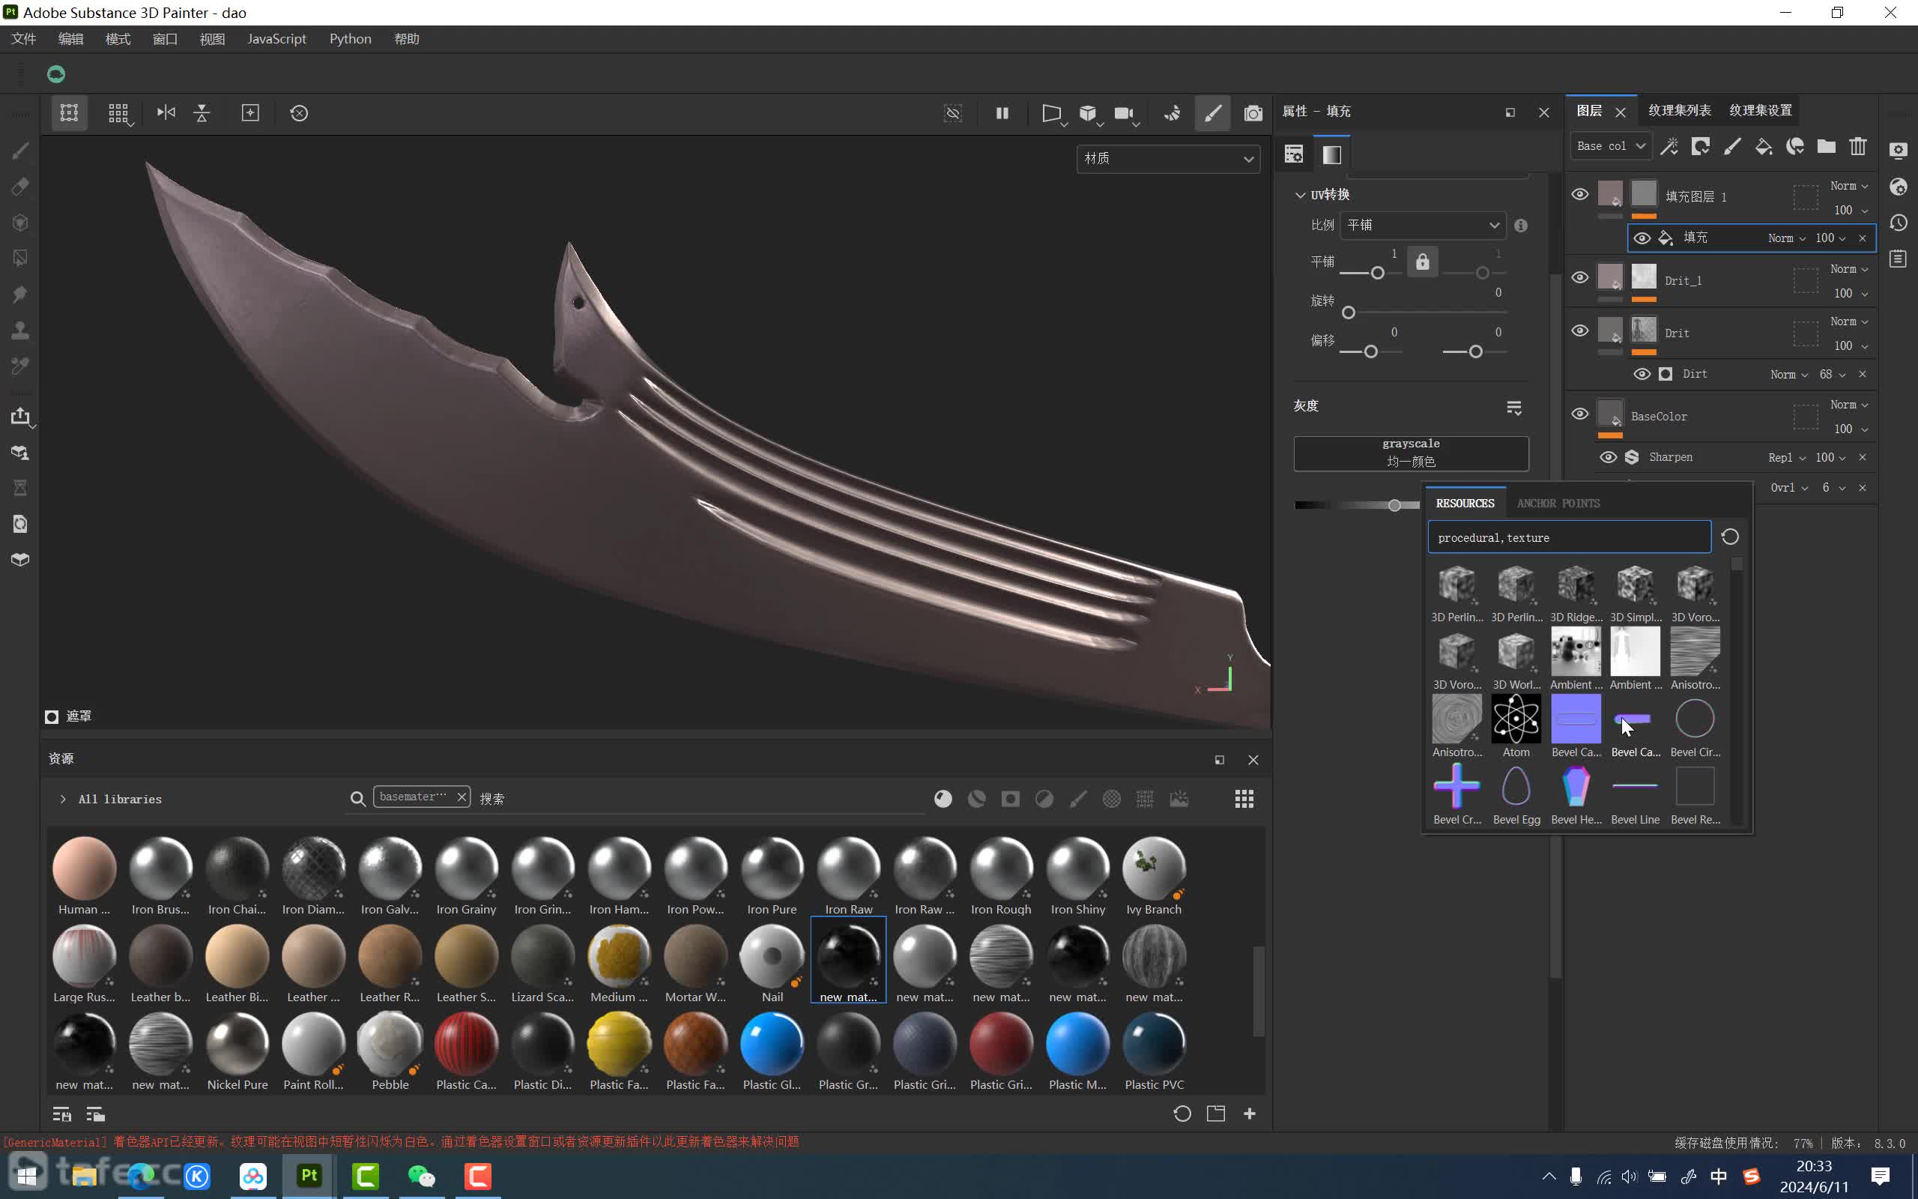Switch to ANCHOR POINTS tab
The height and width of the screenshot is (1199, 1918).
1558,504
